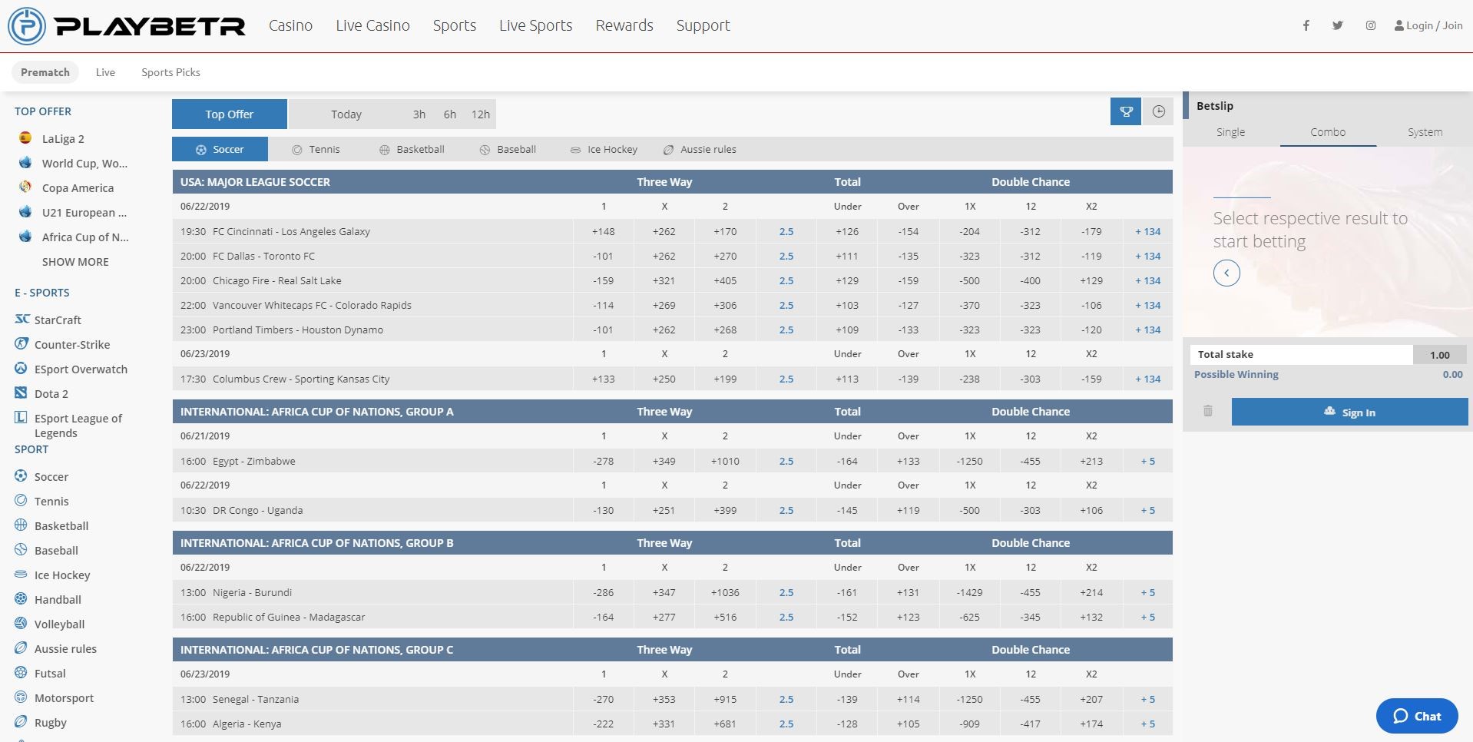Open Basketball in the Sport sidebar
The image size is (1473, 742).
[51, 525]
